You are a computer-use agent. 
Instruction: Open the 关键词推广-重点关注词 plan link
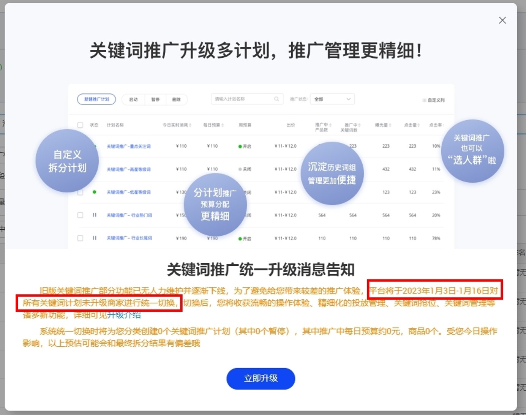coord(128,146)
